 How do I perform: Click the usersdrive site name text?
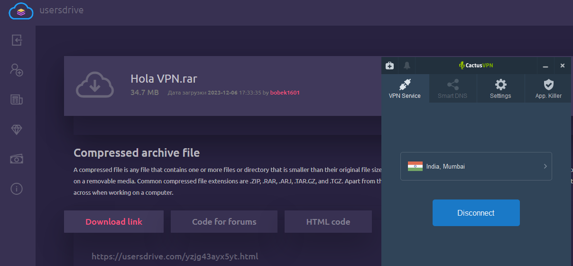pos(62,10)
